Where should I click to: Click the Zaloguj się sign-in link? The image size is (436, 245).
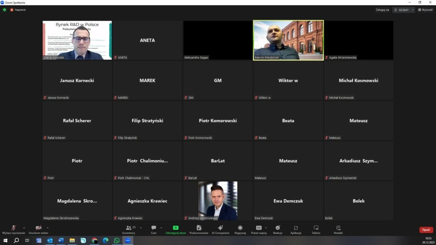click(382, 10)
